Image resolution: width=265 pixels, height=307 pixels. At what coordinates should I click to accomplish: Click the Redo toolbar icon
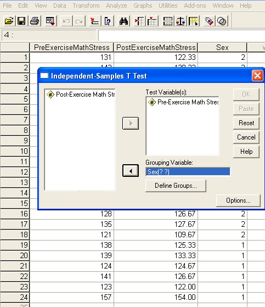pyautogui.click(x=79, y=21)
